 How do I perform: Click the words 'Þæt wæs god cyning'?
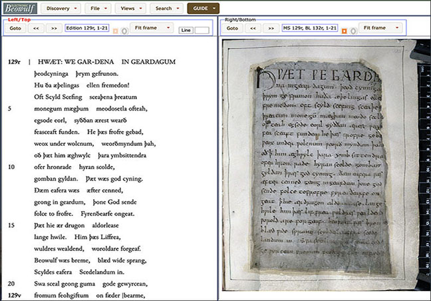click(x=114, y=179)
